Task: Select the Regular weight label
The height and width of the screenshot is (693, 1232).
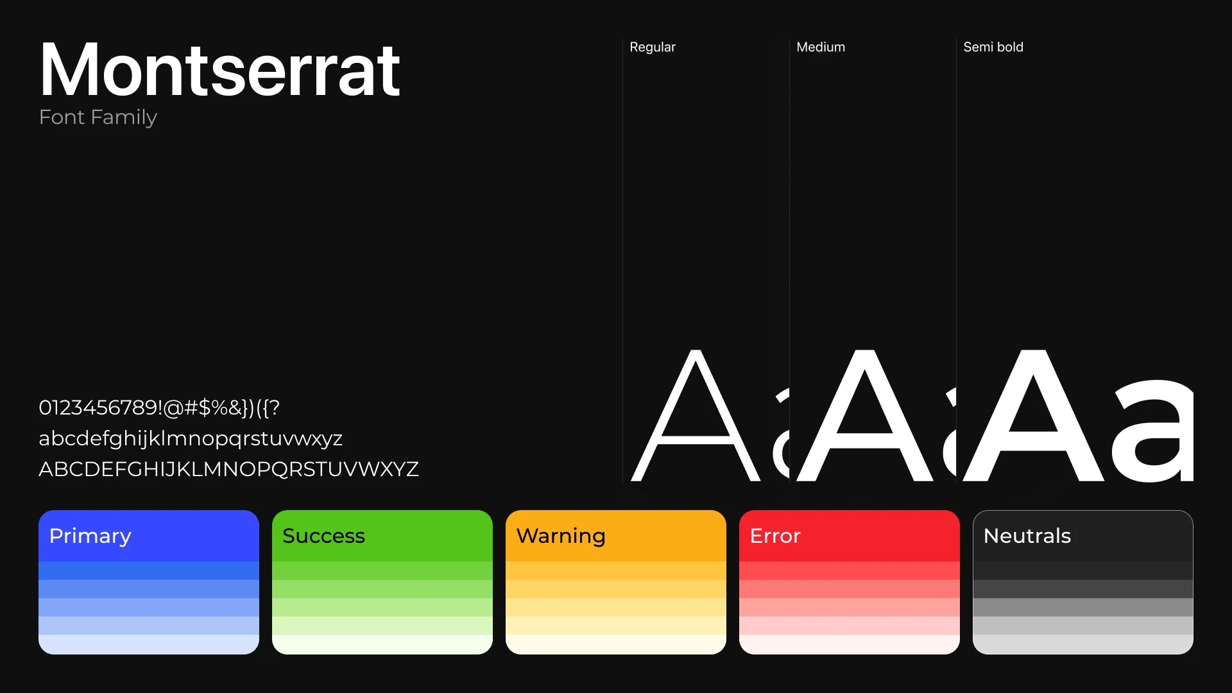Action: coord(652,47)
